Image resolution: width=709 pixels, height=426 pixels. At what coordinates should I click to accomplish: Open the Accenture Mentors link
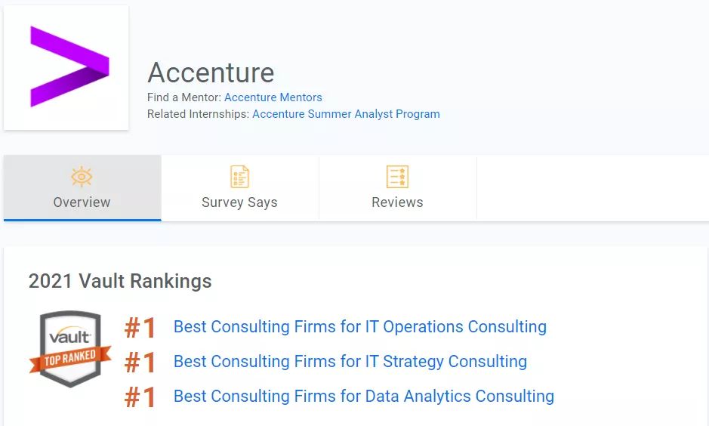tap(273, 97)
